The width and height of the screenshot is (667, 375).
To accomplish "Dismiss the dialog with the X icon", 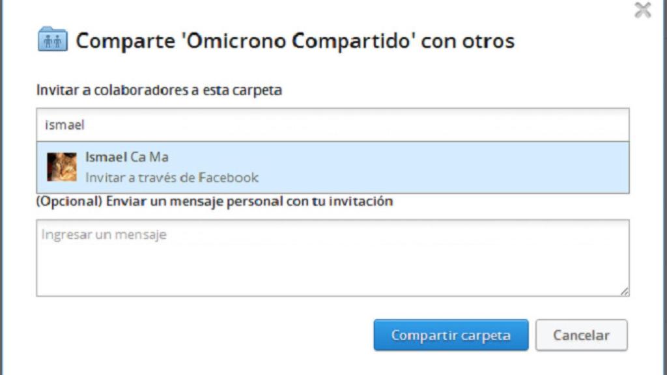I will click(642, 10).
